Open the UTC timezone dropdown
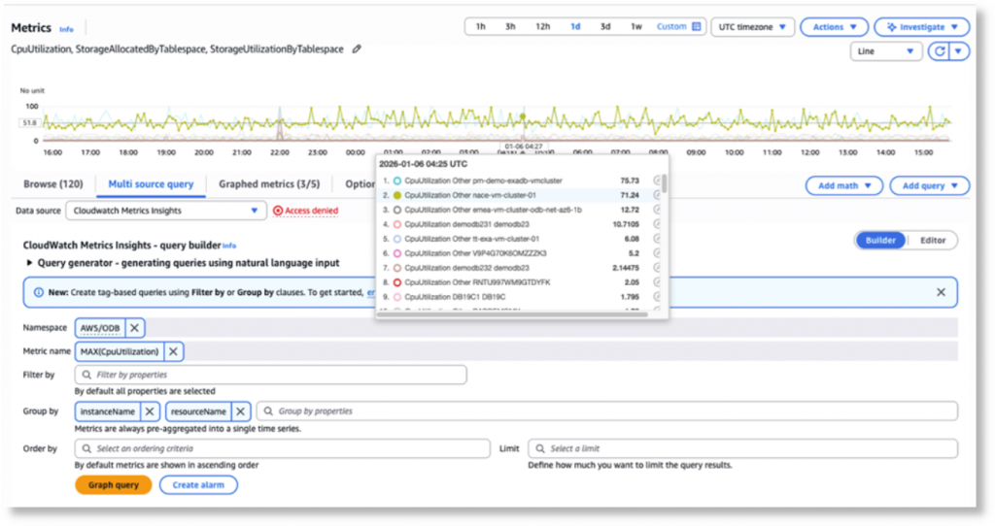 pyautogui.click(x=753, y=27)
